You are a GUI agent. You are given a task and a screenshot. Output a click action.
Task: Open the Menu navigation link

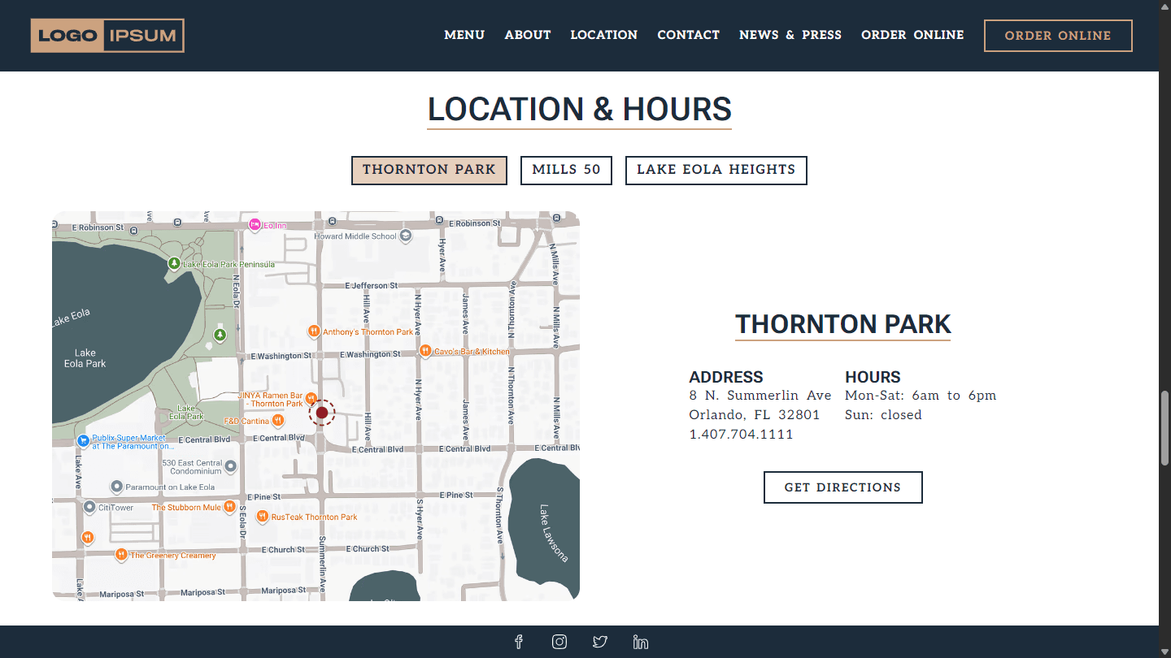pyautogui.click(x=464, y=35)
